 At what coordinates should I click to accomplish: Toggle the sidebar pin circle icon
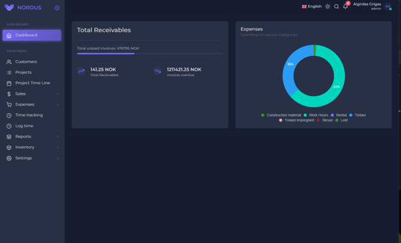point(57,8)
